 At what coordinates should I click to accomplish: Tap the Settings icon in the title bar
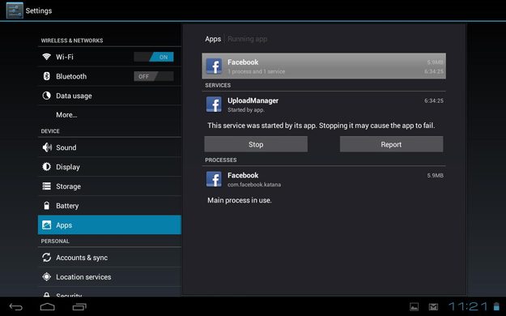tap(15, 11)
